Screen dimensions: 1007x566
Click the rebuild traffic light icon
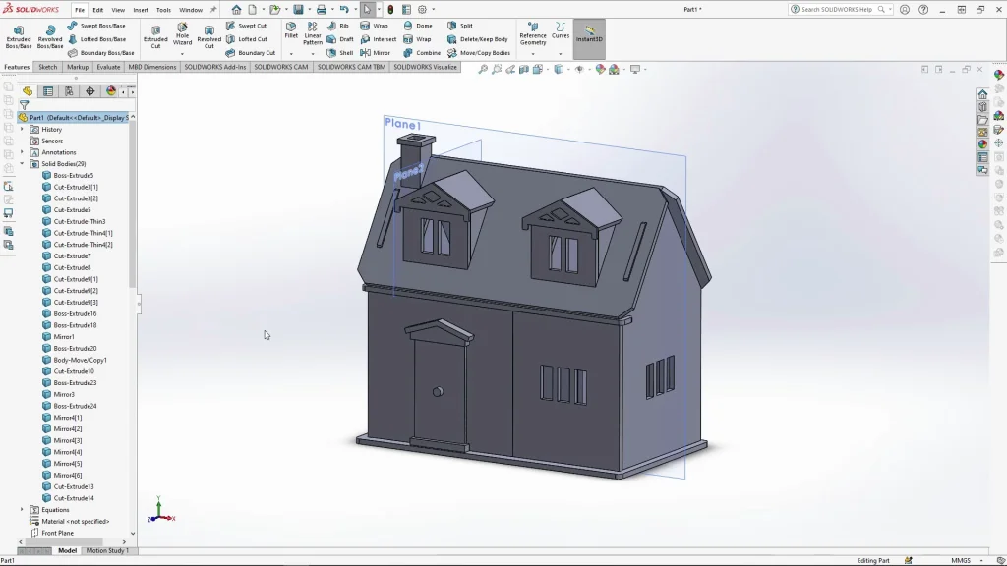pyautogui.click(x=390, y=9)
